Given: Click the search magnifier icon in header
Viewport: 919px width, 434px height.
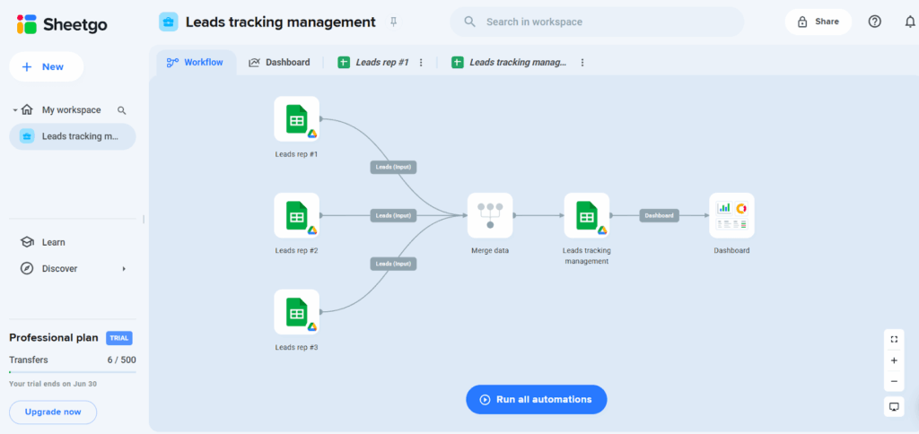Looking at the screenshot, I should pyautogui.click(x=469, y=22).
